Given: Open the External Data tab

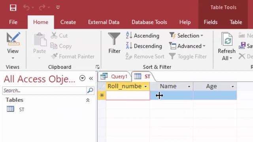Looking at the screenshot, I should coord(104,22).
